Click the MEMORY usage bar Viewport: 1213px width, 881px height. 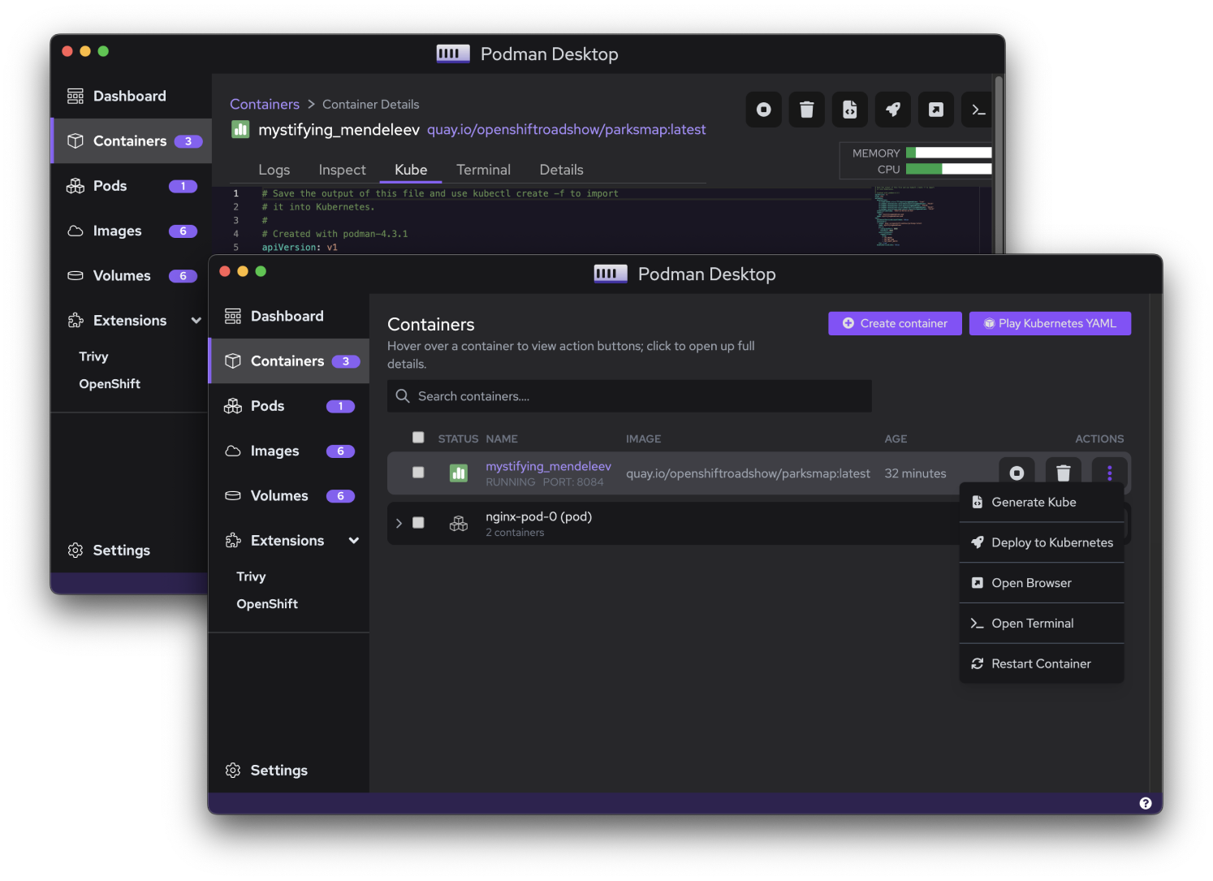tap(948, 153)
